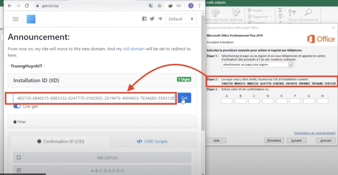Open Styles de cellules in Excel ribbon
The width and height of the screenshot is (338, 175).
[x=236, y=15]
